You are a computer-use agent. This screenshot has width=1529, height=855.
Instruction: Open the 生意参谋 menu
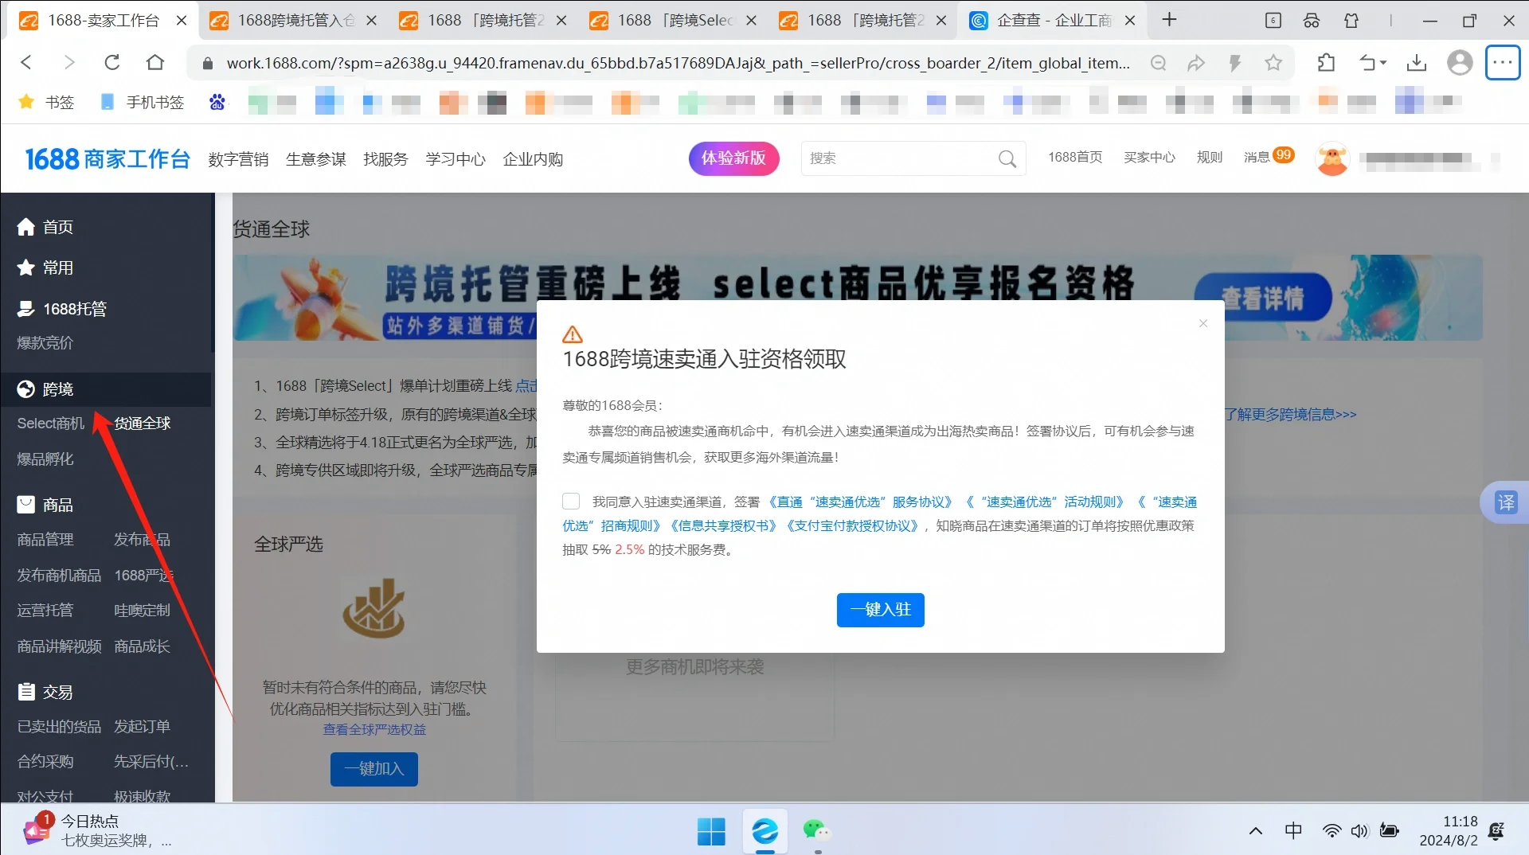pyautogui.click(x=316, y=159)
